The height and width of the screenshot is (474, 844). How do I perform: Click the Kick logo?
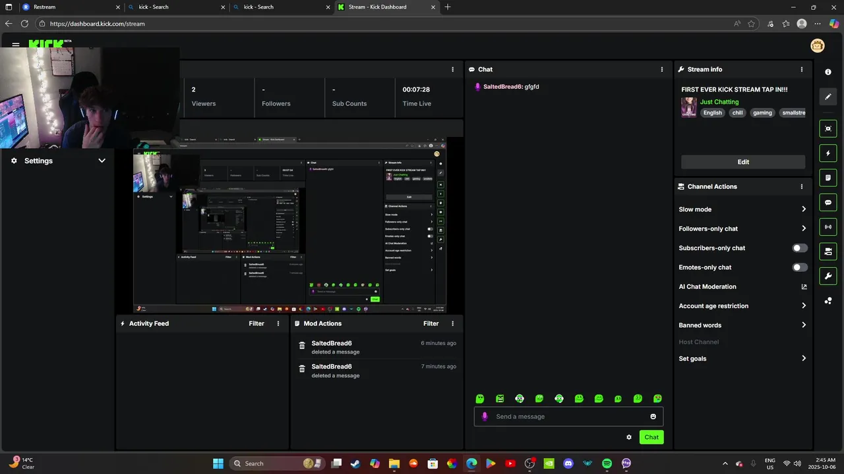coord(49,43)
